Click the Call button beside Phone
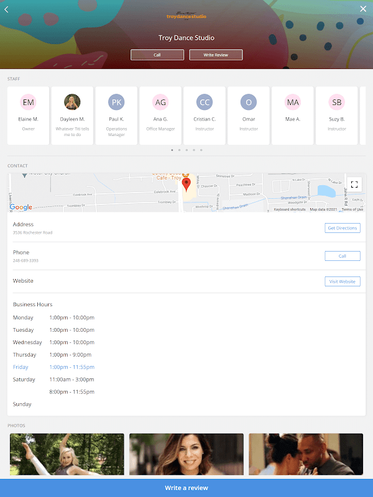The image size is (373, 497). [x=343, y=256]
